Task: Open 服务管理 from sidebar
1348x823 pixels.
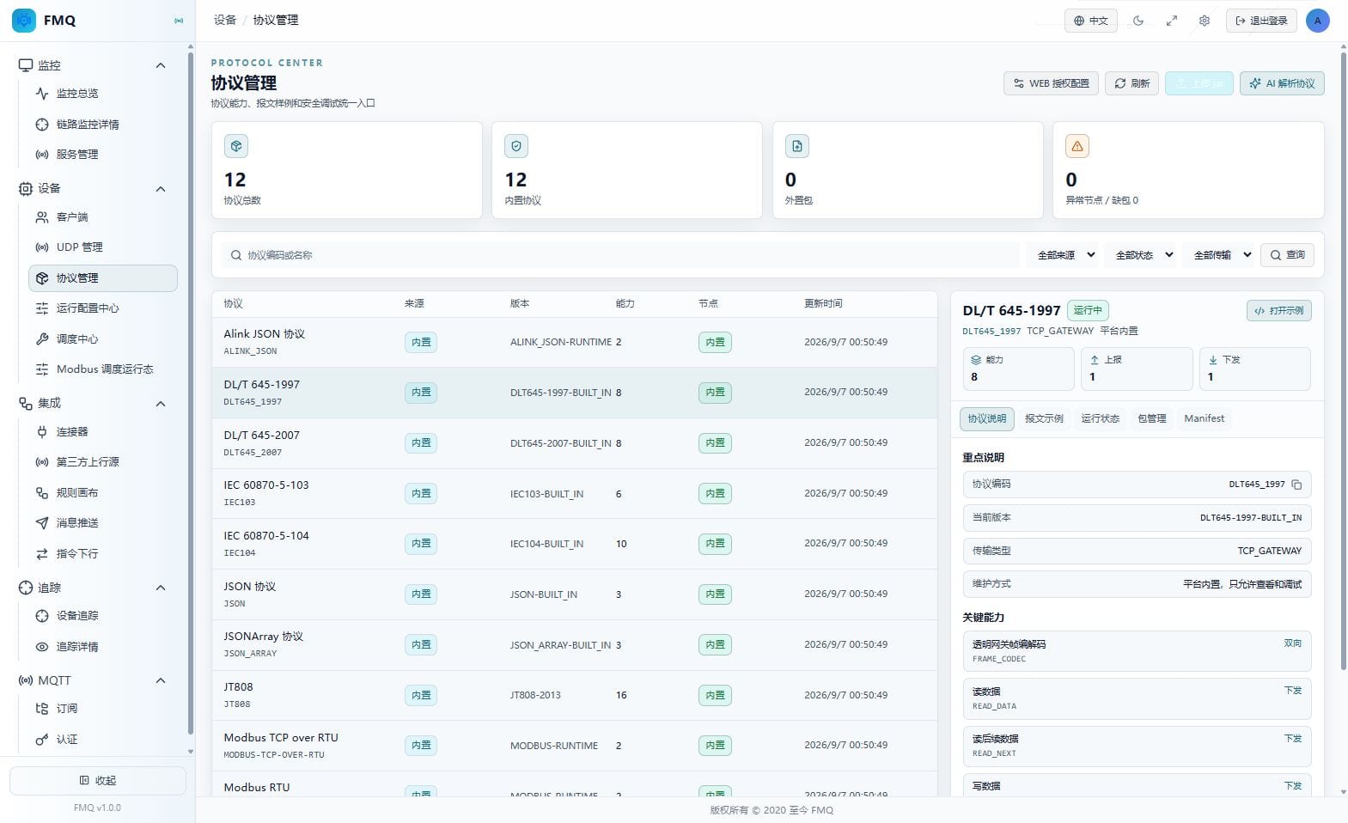Action: [103, 155]
